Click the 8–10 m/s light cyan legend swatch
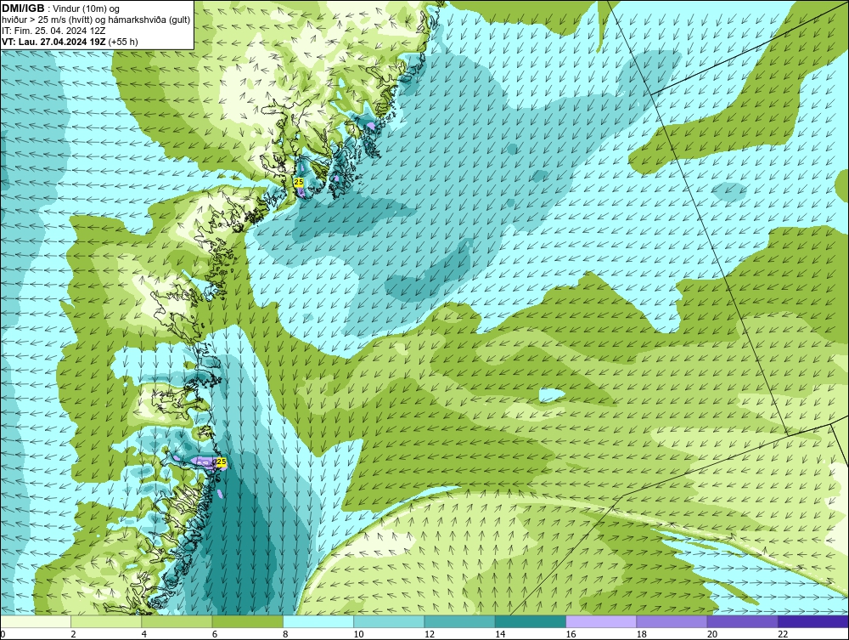Screen dimensions: 849x640 click(x=318, y=621)
